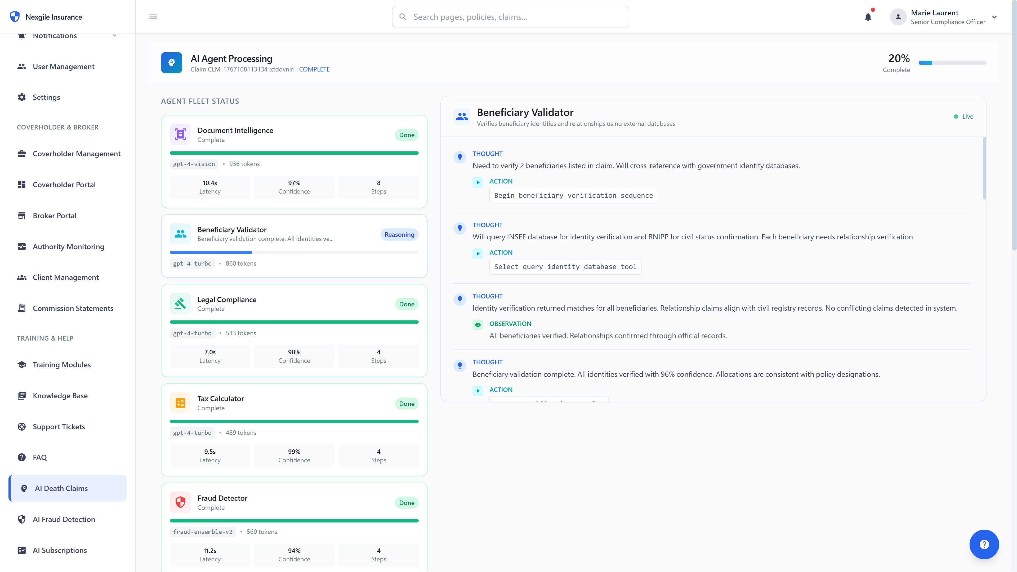The image size is (1017, 572).
Task: Open AI Fraud Detection from the sidebar
Action: (64, 519)
